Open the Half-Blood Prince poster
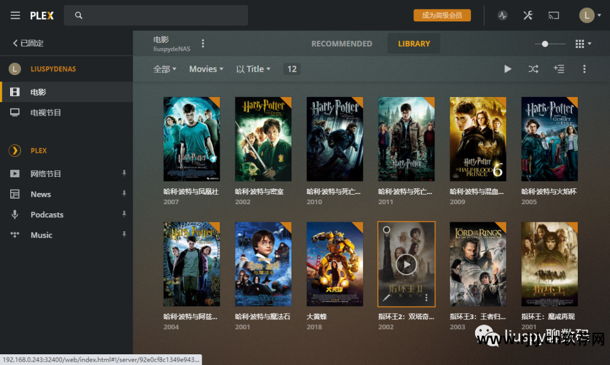This screenshot has width=610, height=365. (478, 139)
